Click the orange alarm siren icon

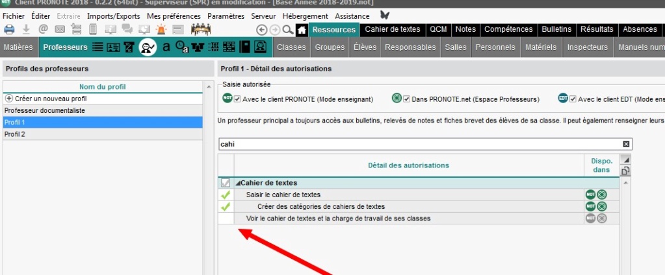(161, 30)
